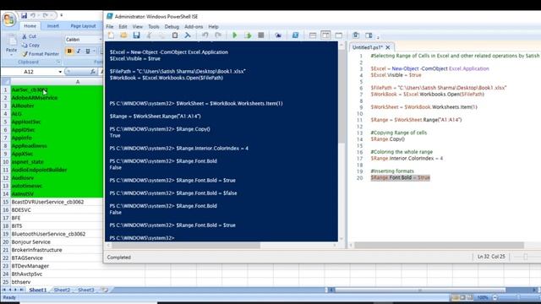541x304 pixels.
Task: Click the Excel zoom slider handle
Action: pyautogui.click(x=518, y=297)
